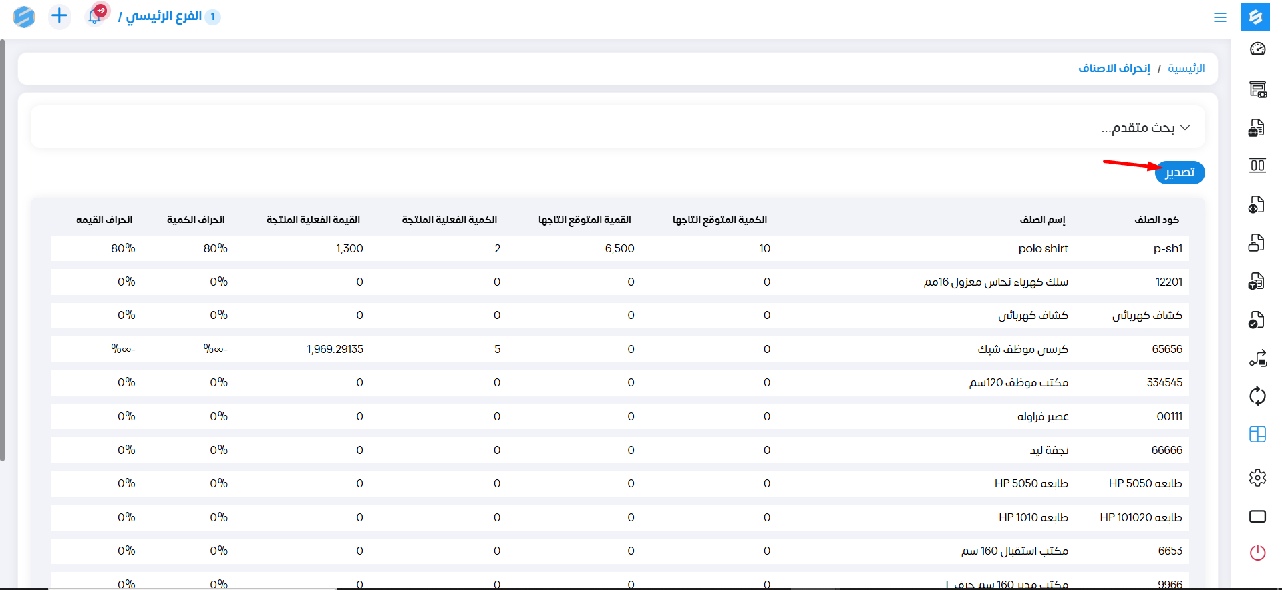Go to الرئيسية breadcrumb link
The height and width of the screenshot is (590, 1282).
pyautogui.click(x=1186, y=68)
